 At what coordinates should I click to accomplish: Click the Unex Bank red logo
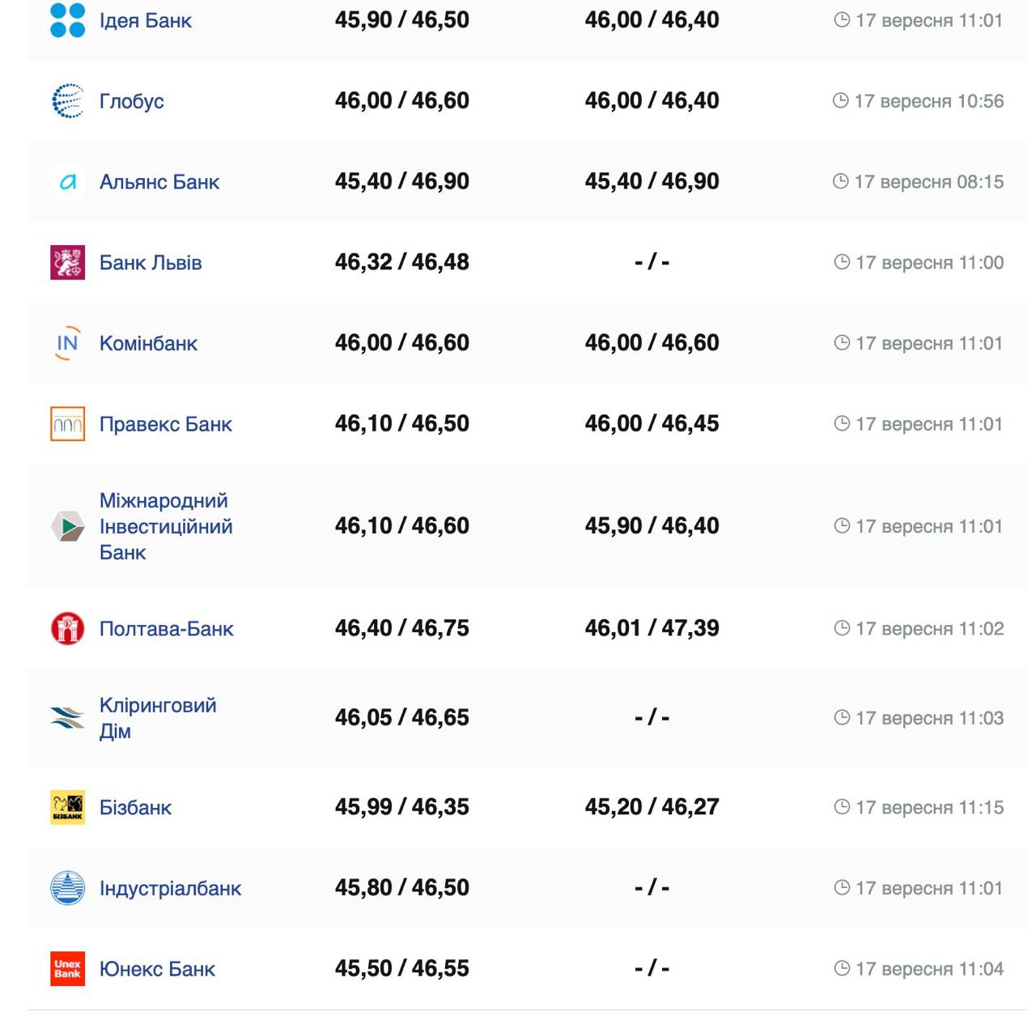[67, 968]
